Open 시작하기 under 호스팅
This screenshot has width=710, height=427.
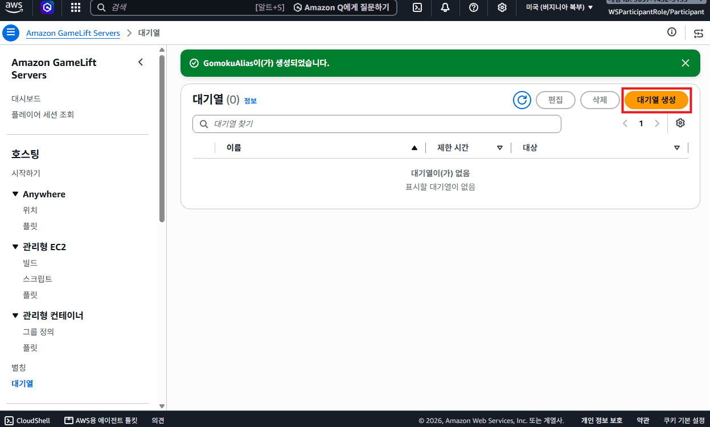pos(26,173)
